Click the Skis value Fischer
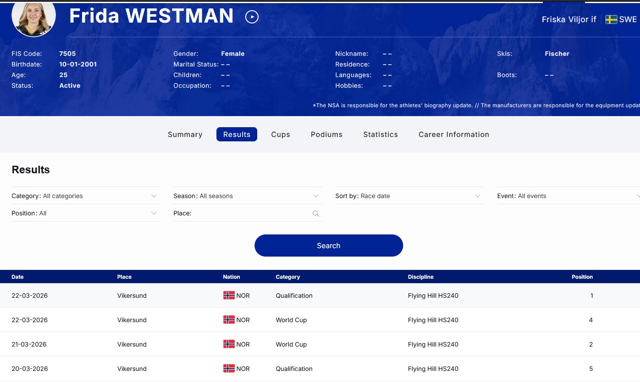This screenshot has width=640, height=382. [x=557, y=54]
